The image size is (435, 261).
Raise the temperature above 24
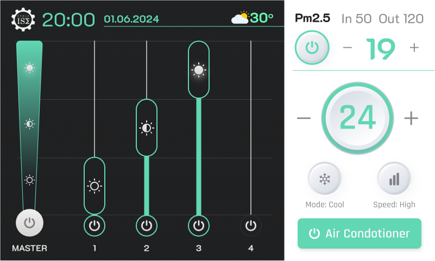point(411,118)
